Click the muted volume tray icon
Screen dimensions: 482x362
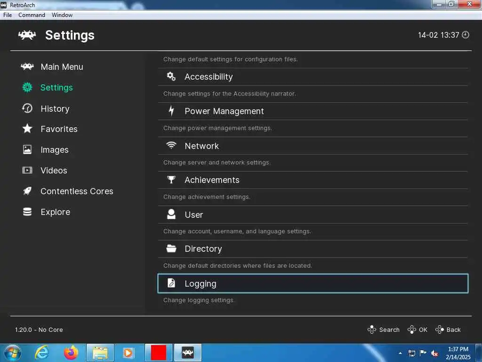click(434, 354)
